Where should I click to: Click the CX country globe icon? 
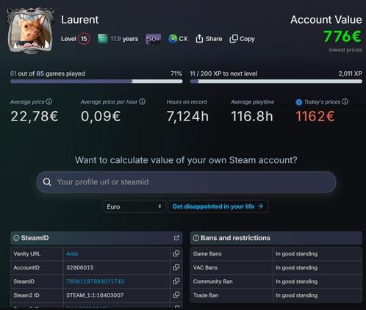173,39
